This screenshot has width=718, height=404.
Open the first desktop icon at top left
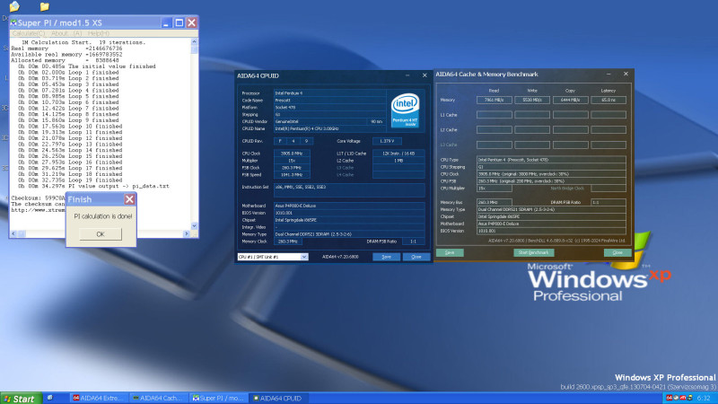click(14, 6)
